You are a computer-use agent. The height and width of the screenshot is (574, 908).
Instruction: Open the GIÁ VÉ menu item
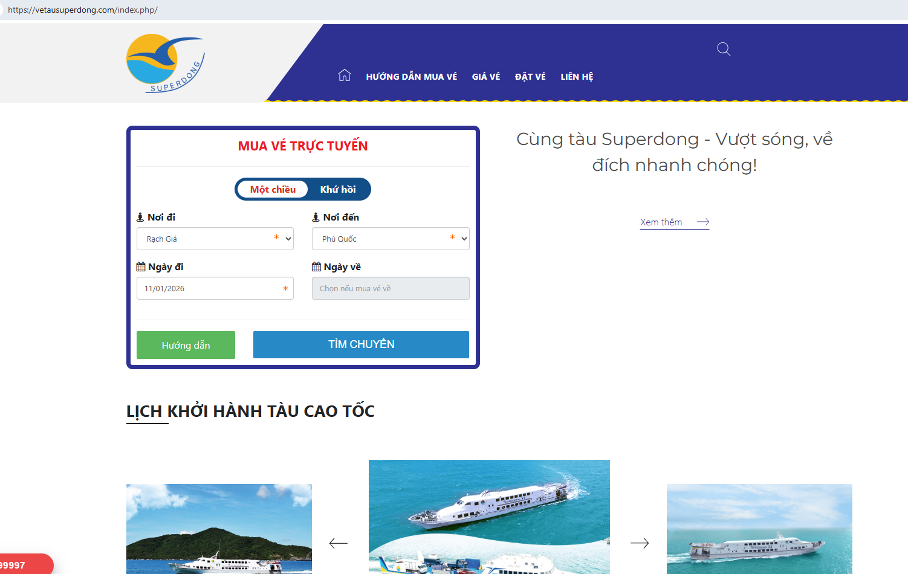point(486,77)
